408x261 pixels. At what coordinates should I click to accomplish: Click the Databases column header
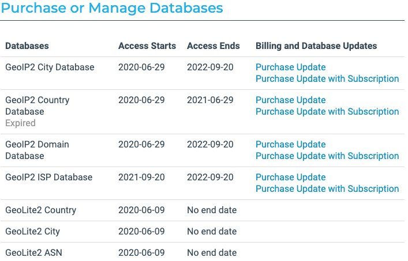(27, 46)
